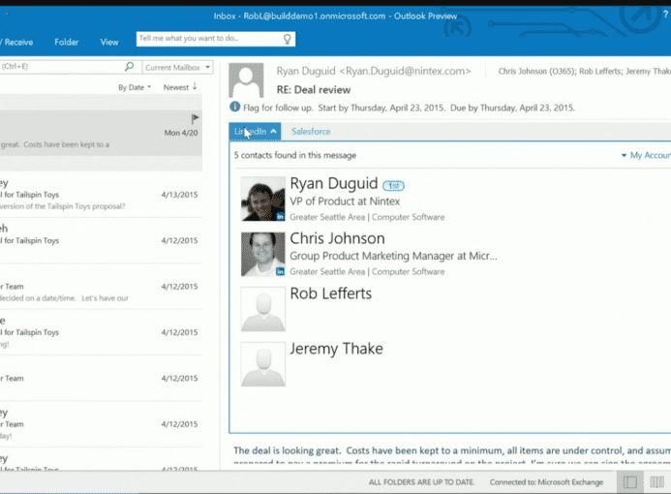Click recipient Rob Lefferts in message header

point(600,71)
